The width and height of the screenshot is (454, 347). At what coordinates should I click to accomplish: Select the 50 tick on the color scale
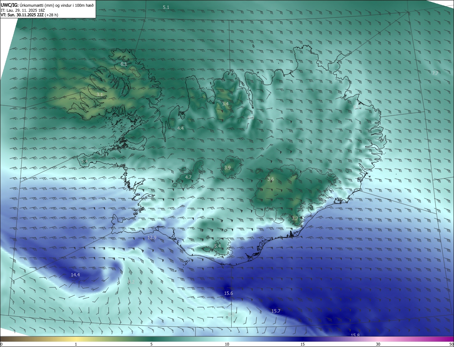(451, 344)
